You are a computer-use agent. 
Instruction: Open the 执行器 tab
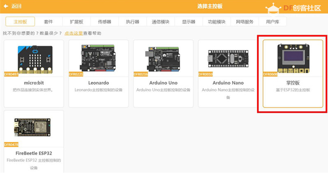pos(132,21)
